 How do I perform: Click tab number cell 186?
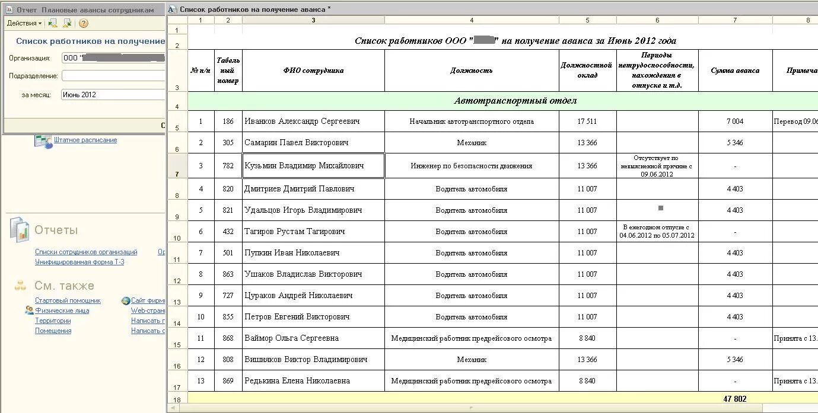pyautogui.click(x=228, y=121)
